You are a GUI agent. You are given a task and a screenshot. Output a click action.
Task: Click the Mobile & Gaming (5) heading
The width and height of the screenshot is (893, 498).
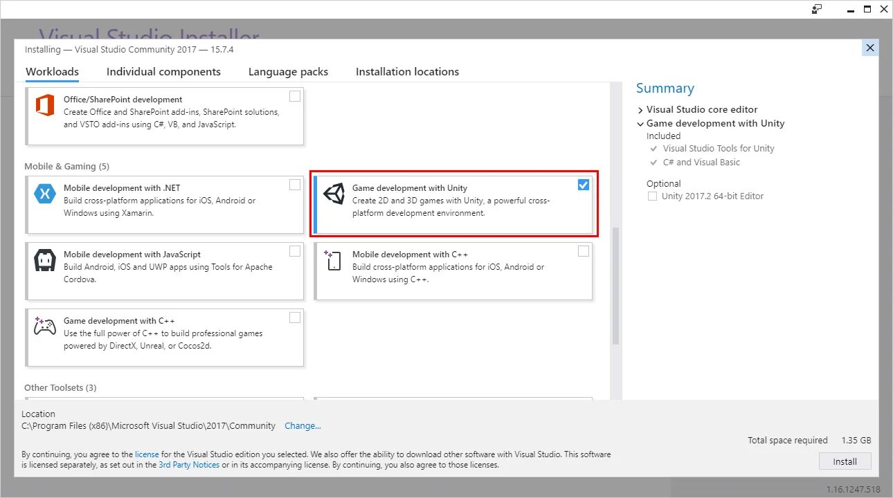click(66, 167)
